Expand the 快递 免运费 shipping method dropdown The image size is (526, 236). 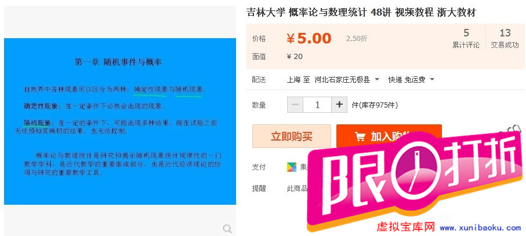pos(411,80)
